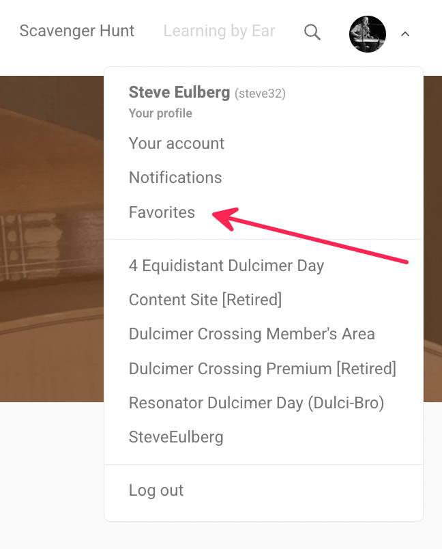This screenshot has width=442, height=549.
Task: Click the (steve32) username handle
Action: coord(260,94)
